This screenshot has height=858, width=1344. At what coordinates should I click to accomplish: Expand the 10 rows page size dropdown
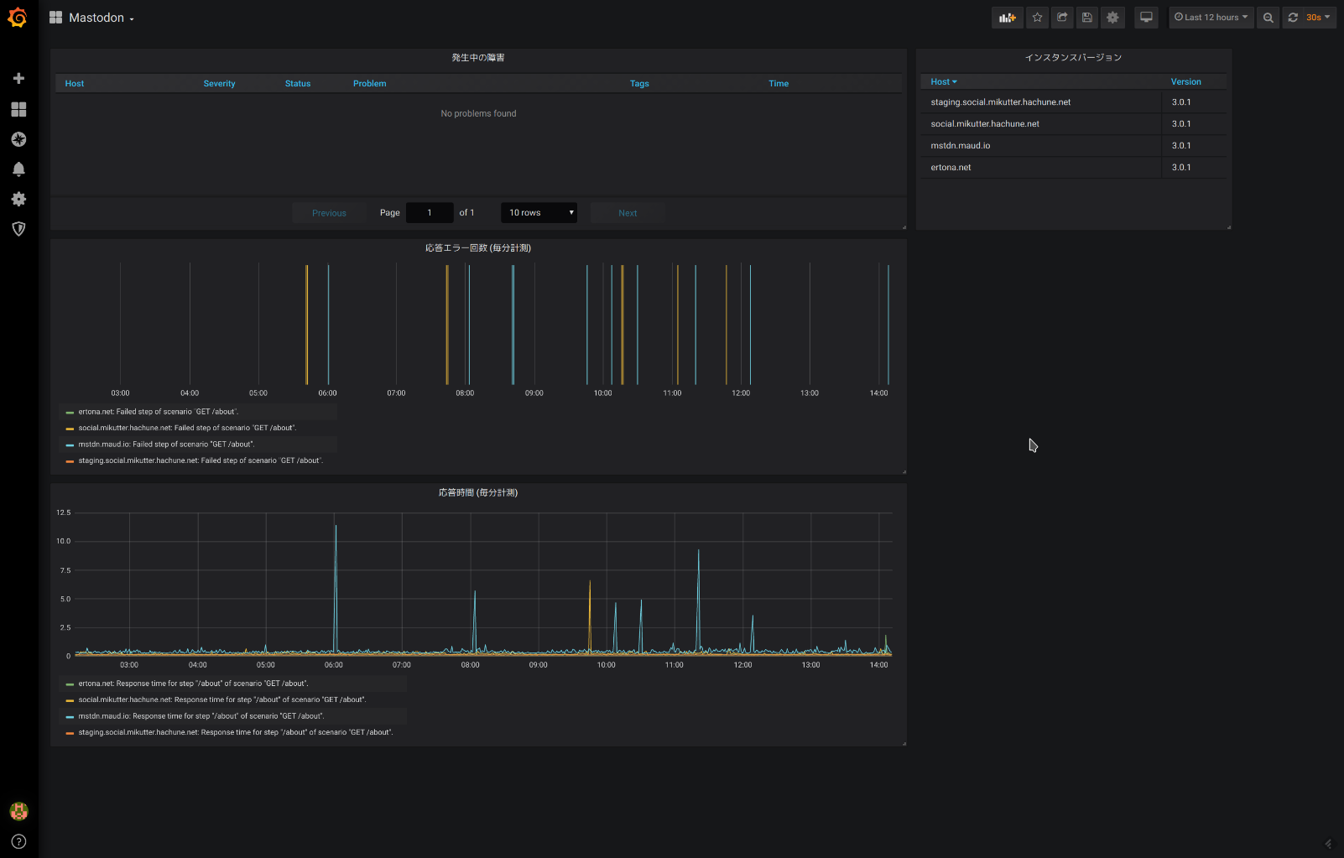pos(539,213)
